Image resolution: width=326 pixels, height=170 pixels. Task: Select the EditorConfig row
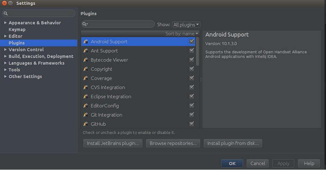click(x=138, y=106)
